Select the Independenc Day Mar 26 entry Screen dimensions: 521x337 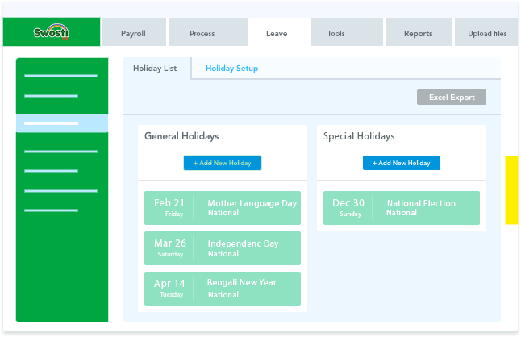(223, 248)
